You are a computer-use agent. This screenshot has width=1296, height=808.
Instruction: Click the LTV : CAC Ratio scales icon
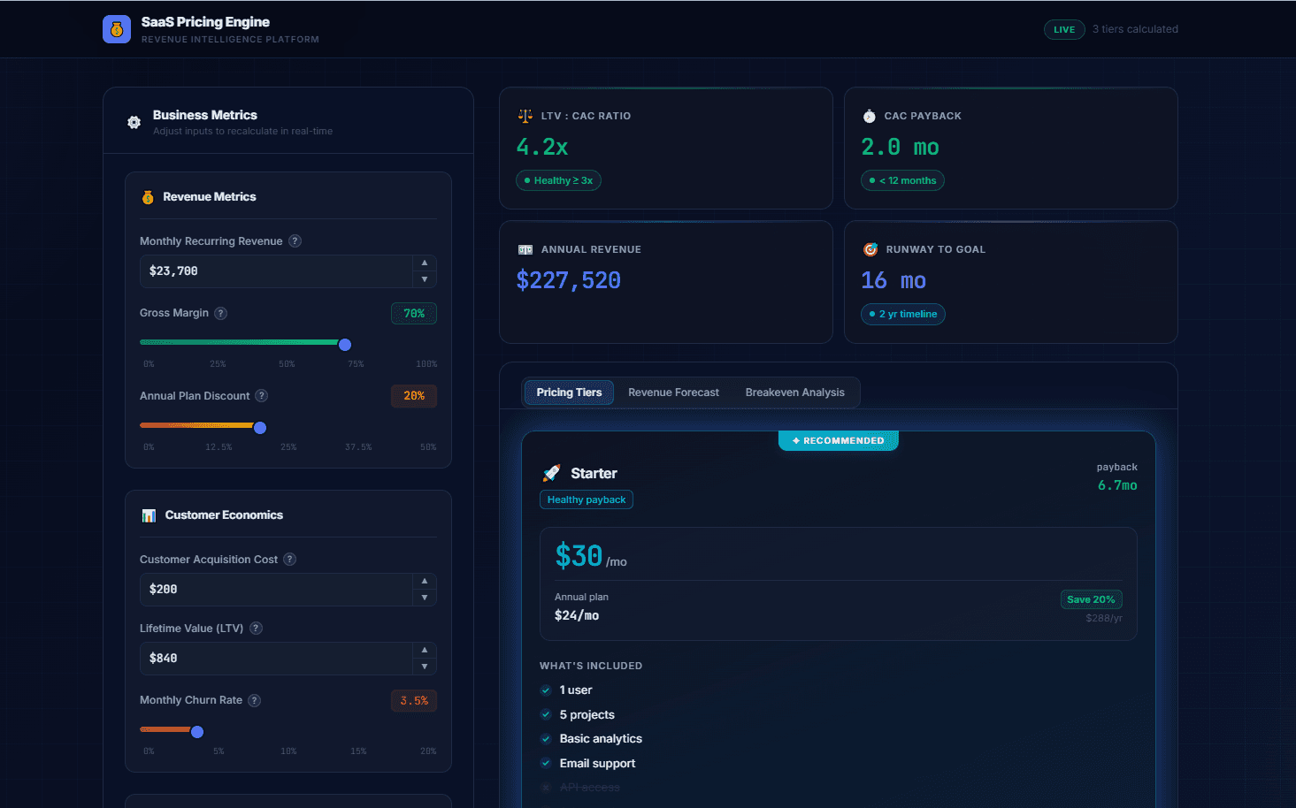pos(525,116)
